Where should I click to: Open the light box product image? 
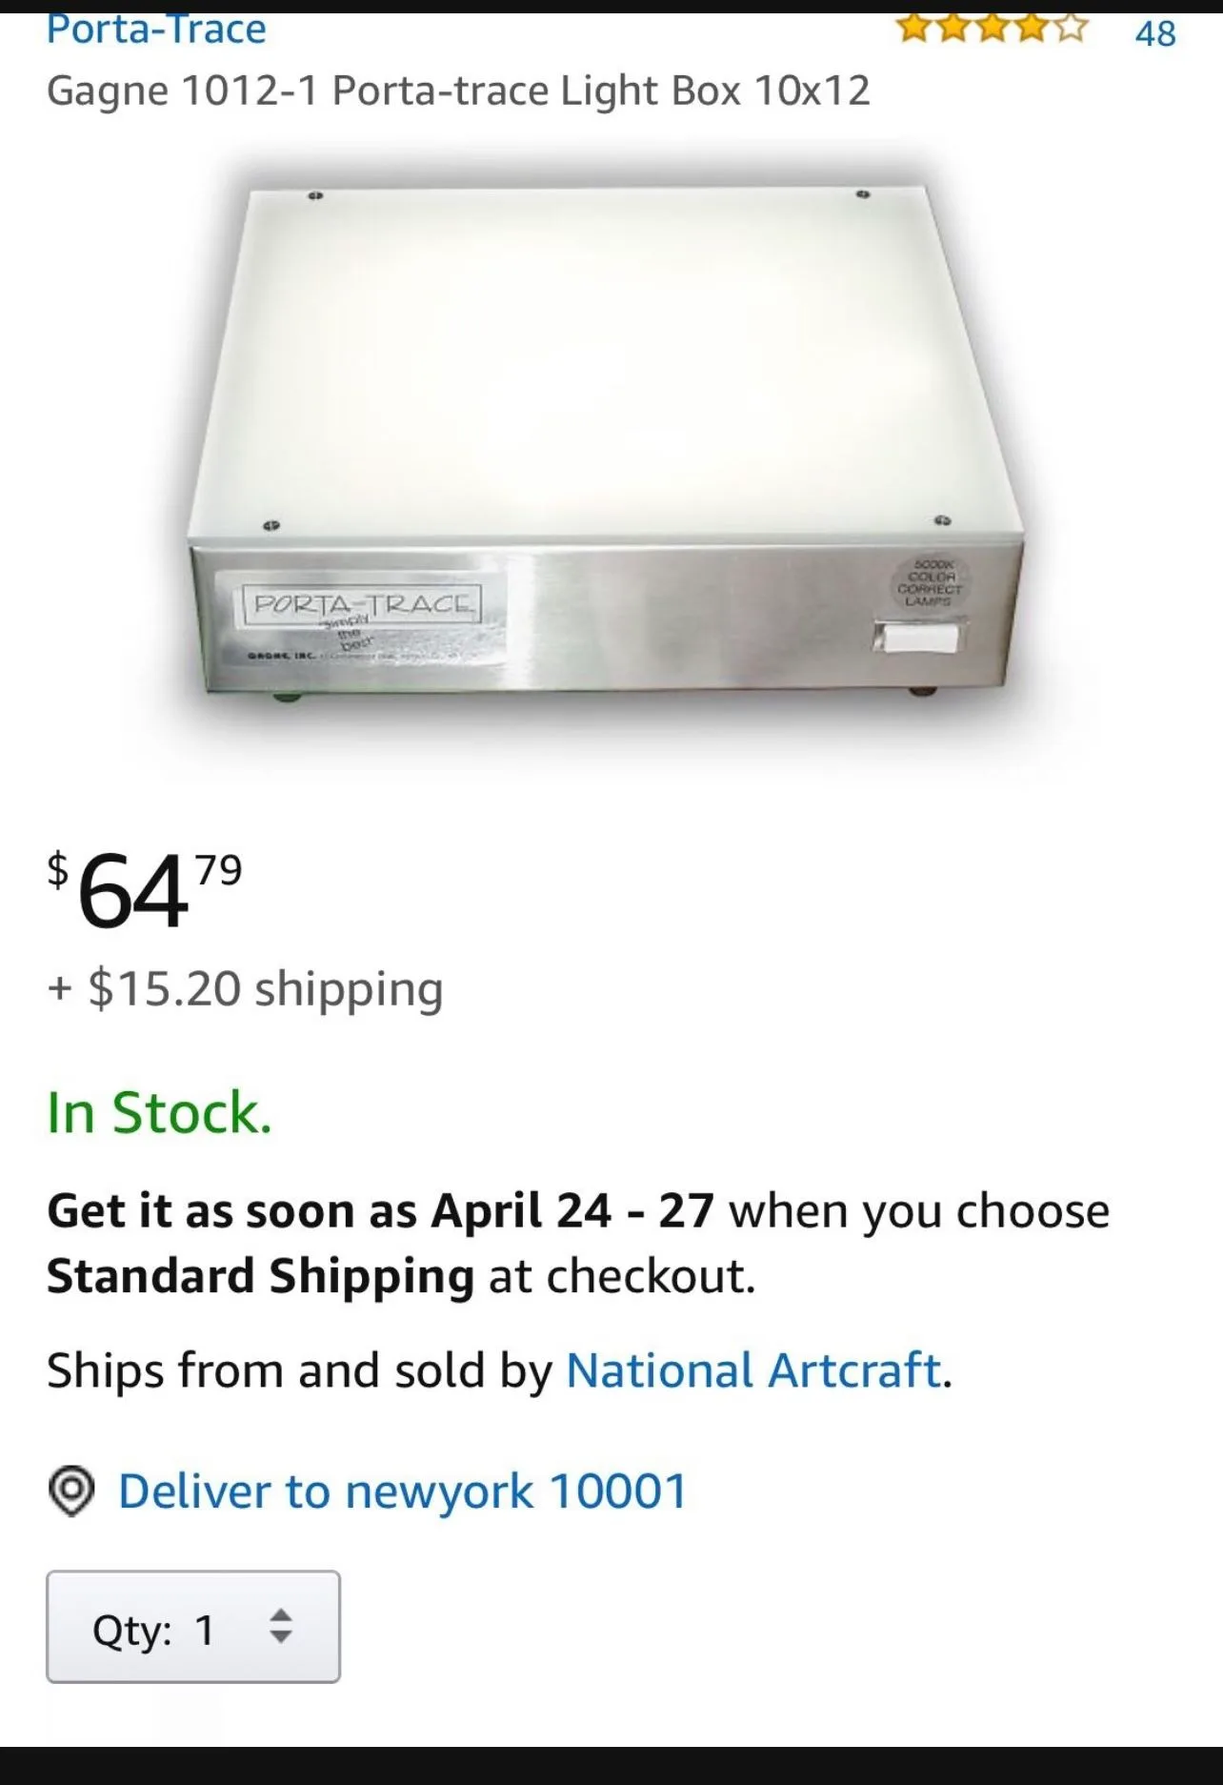610,438
